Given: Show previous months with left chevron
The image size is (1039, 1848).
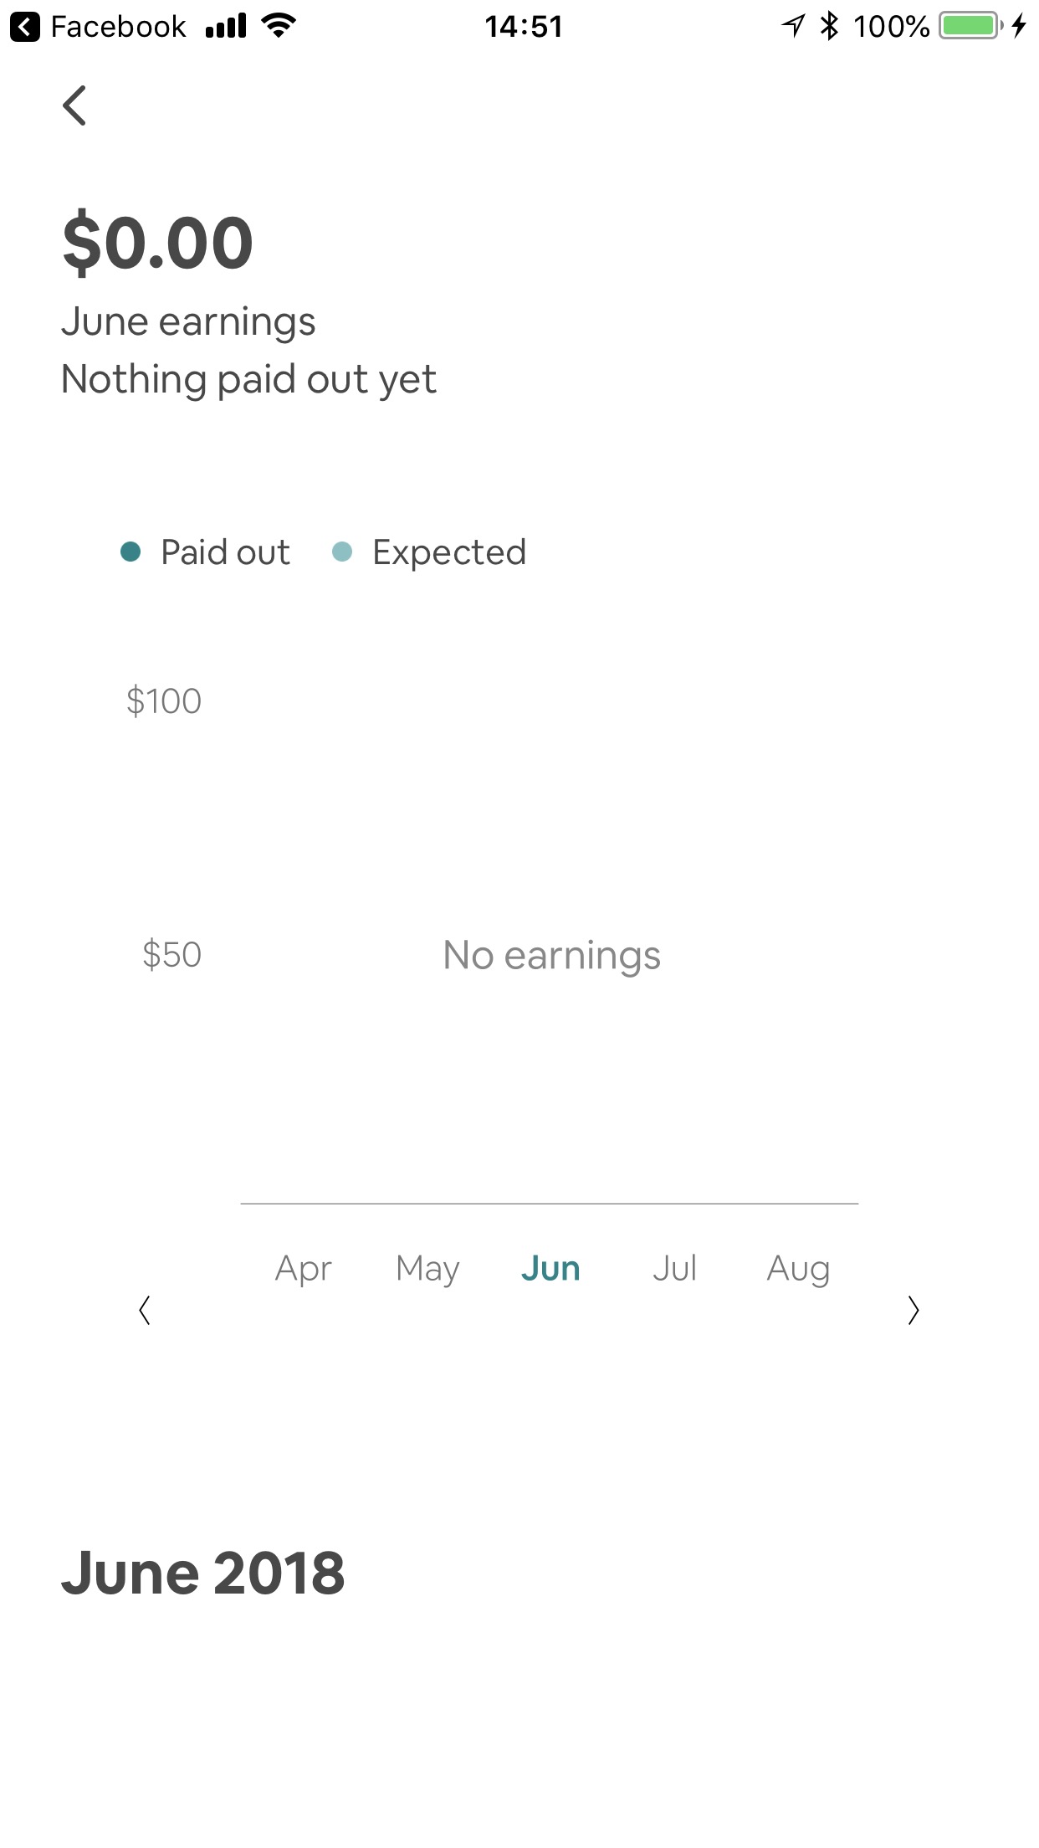Looking at the screenshot, I should (145, 1310).
